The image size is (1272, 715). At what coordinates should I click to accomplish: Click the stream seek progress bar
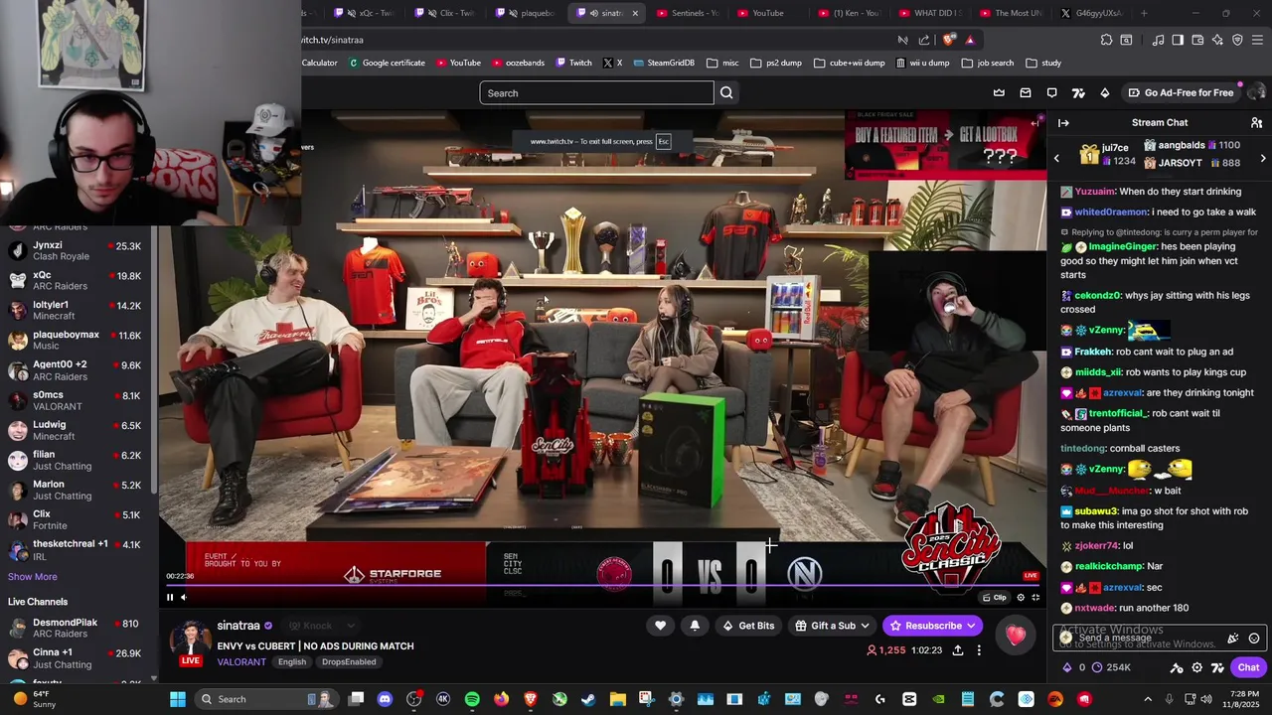tap(602, 585)
